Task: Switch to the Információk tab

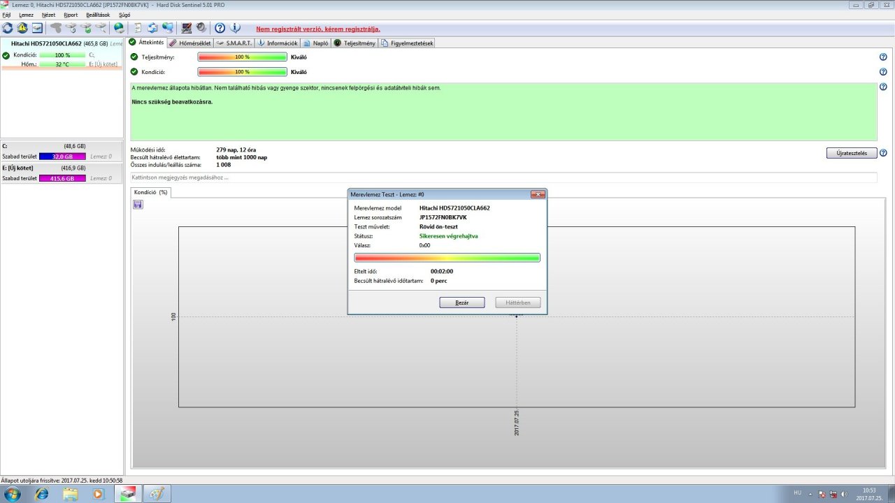Action: (x=278, y=43)
